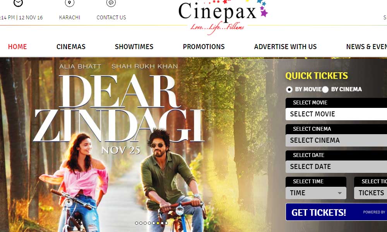Open the Cinemas menu item

[x=71, y=47]
